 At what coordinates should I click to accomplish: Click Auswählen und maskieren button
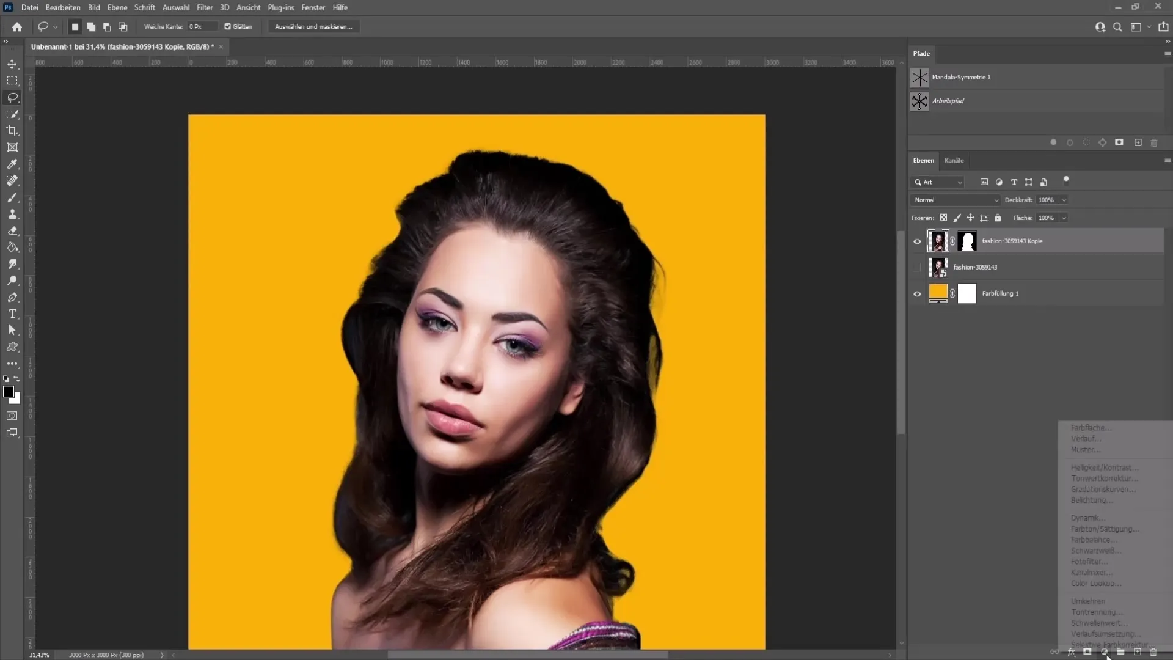[x=314, y=27]
